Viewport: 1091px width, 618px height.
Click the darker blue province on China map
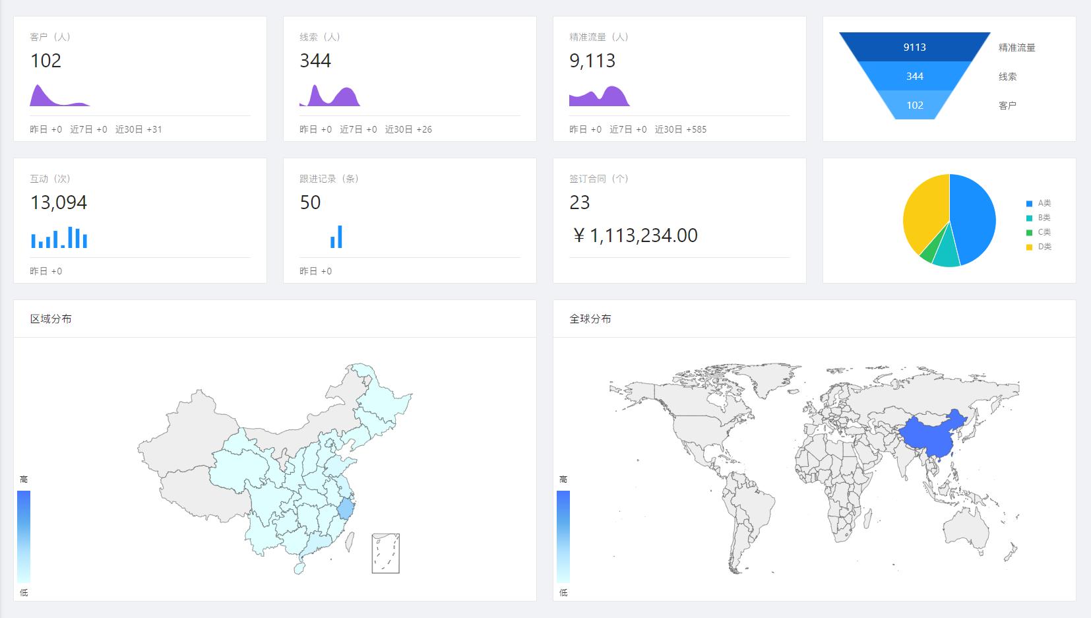(x=346, y=509)
